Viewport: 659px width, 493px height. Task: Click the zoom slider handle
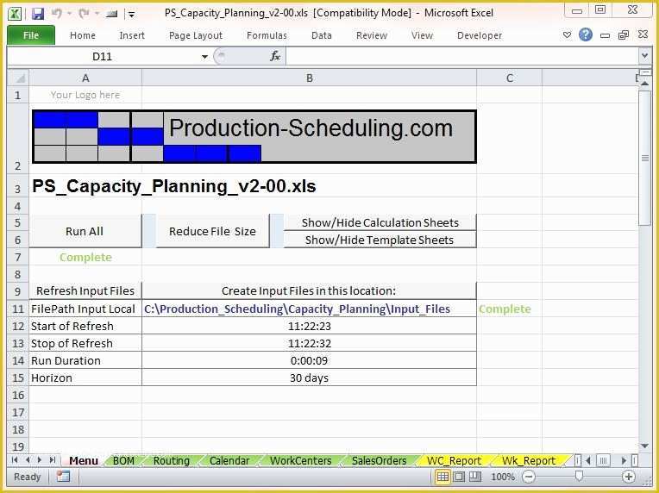click(579, 476)
